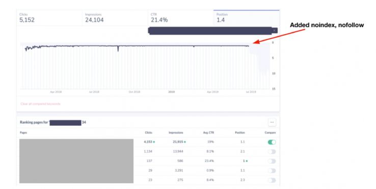
Task: Enable compare toggle for the 23 clicks row
Action: click(x=272, y=180)
